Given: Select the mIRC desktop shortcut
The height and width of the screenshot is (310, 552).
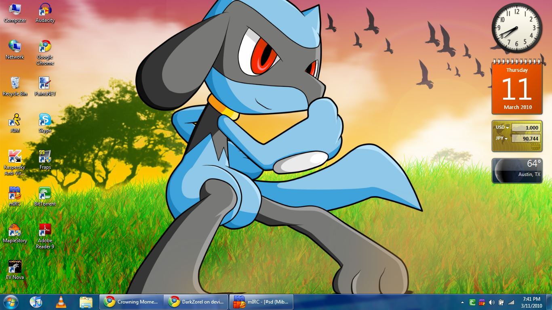Looking at the screenshot, I should pos(15,197).
